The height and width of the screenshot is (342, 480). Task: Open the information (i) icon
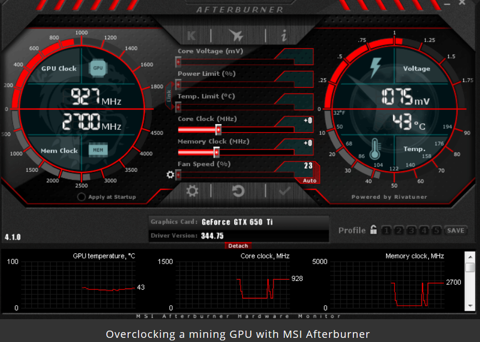[283, 35]
